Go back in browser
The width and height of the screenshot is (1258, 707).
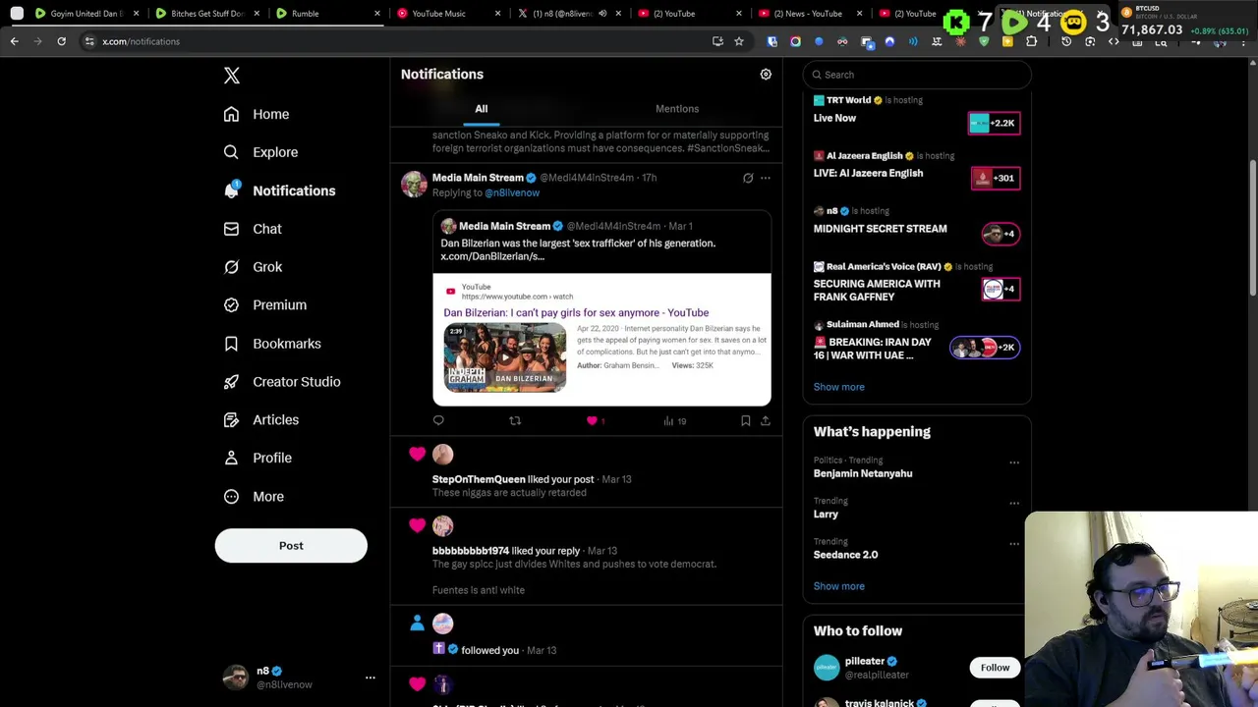click(x=14, y=41)
